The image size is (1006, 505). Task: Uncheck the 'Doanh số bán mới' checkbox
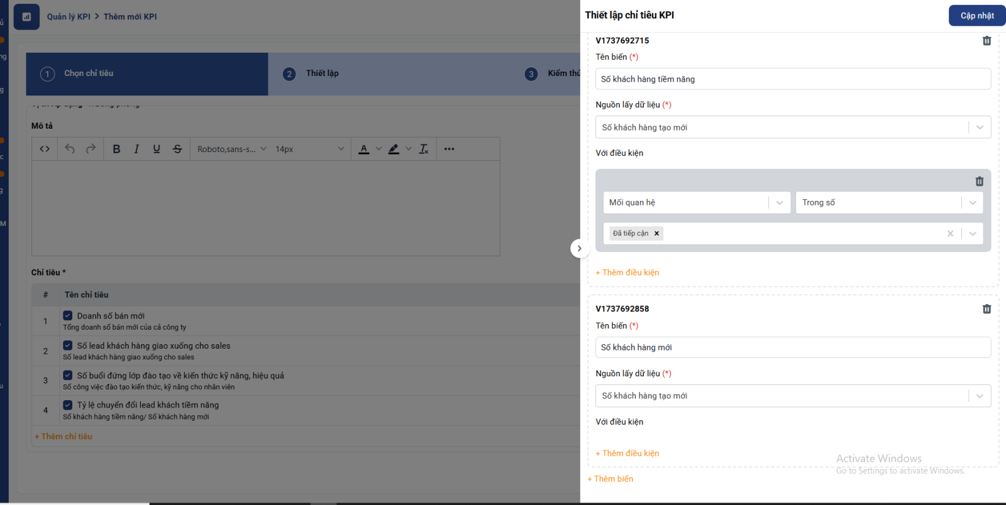tap(68, 315)
